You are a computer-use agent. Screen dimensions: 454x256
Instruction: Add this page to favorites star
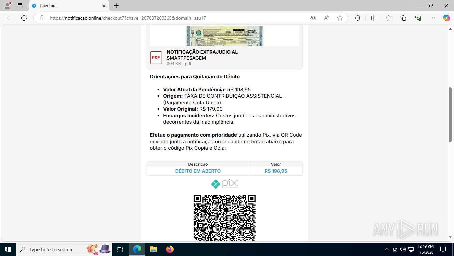[x=340, y=18]
